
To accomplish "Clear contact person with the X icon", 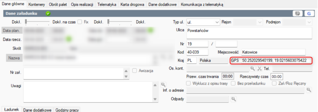I will click(x=260, y=68).
